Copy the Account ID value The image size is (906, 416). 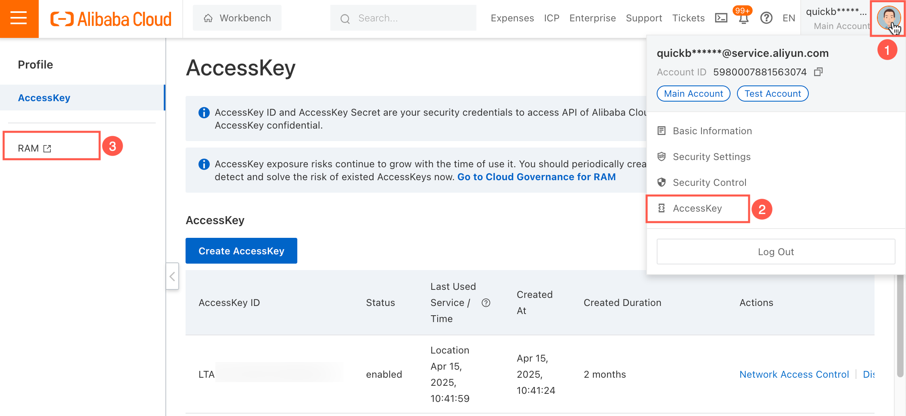tap(818, 72)
